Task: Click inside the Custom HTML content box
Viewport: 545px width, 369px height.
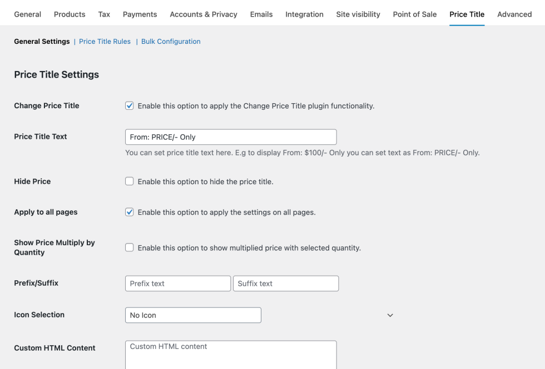Action: click(x=231, y=355)
